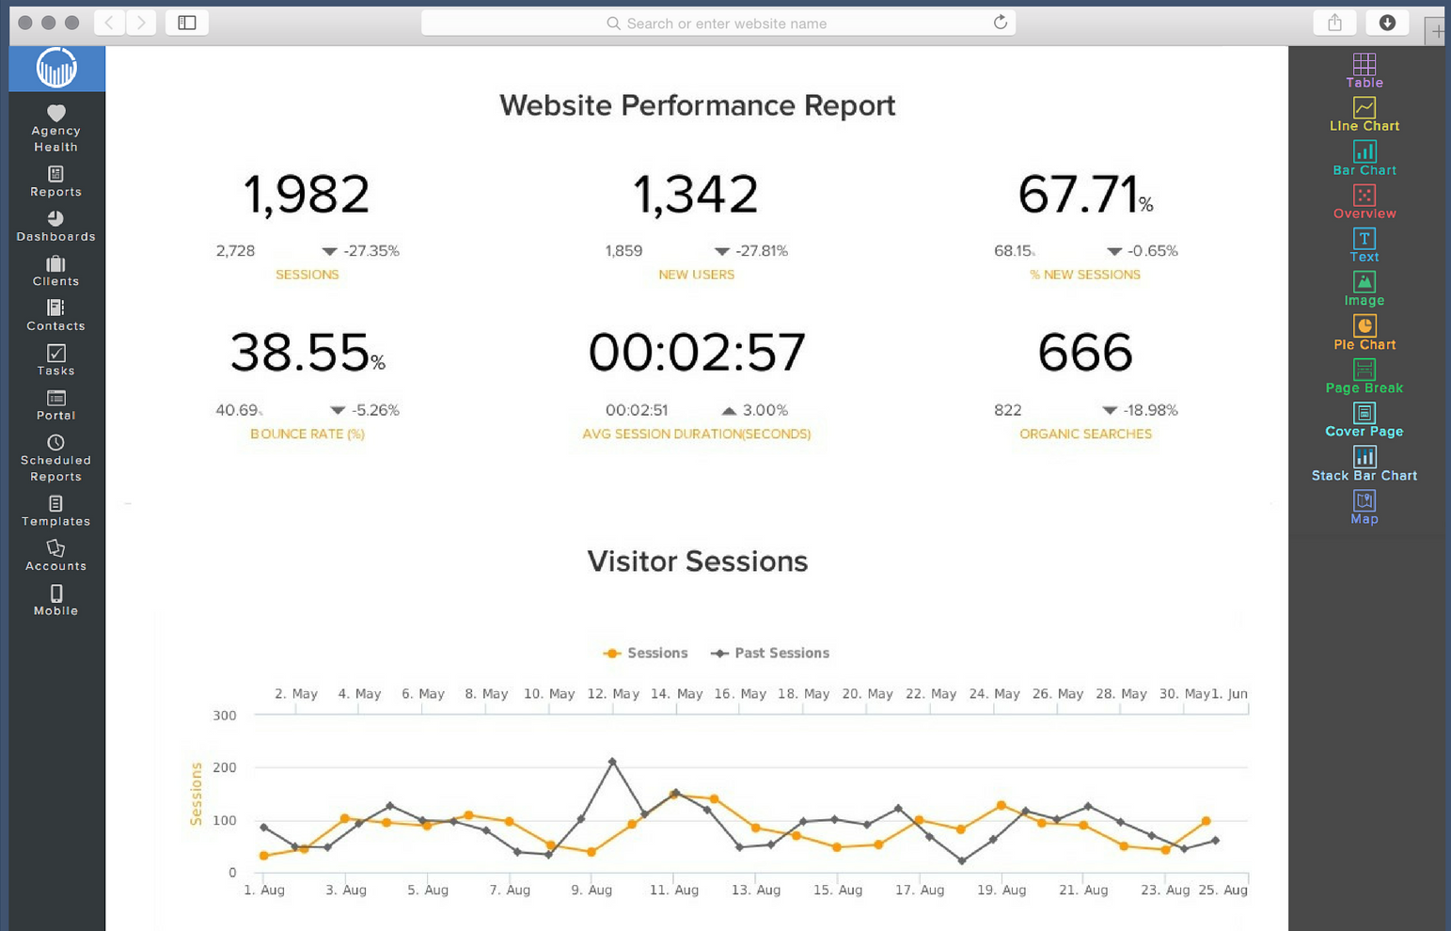Screen dimensions: 1451x931
Task: Open Scheduled Reports
Action: [55, 459]
